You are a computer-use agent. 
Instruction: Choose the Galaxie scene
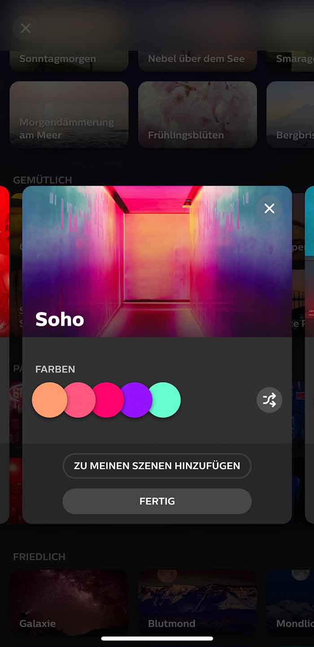[69, 603]
